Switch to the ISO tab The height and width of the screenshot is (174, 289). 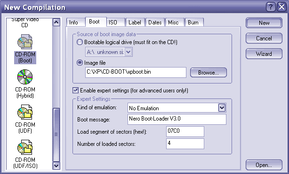[x=116, y=23]
